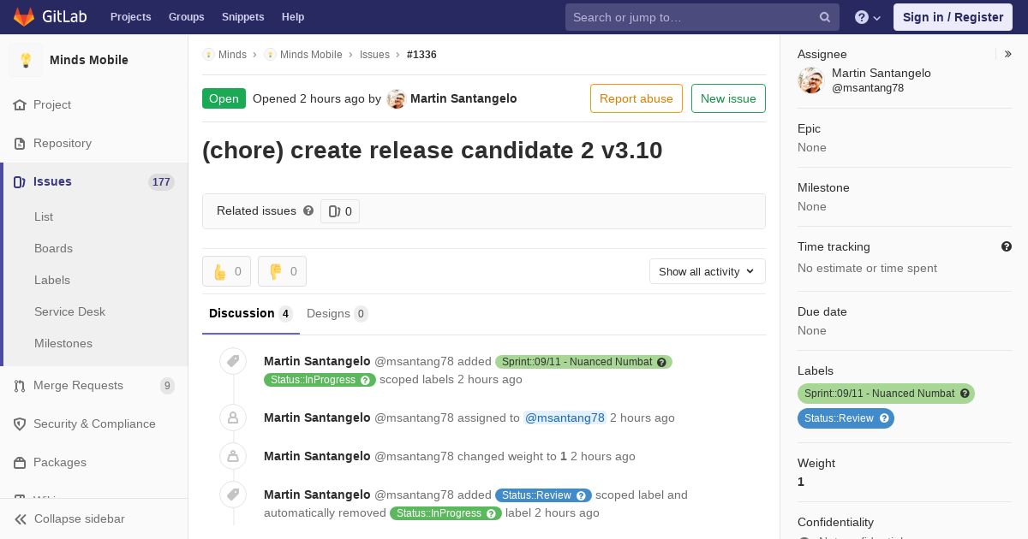Click the author avatar next to Opened by
Viewport: 1028px width, 539px height.
coord(396,99)
